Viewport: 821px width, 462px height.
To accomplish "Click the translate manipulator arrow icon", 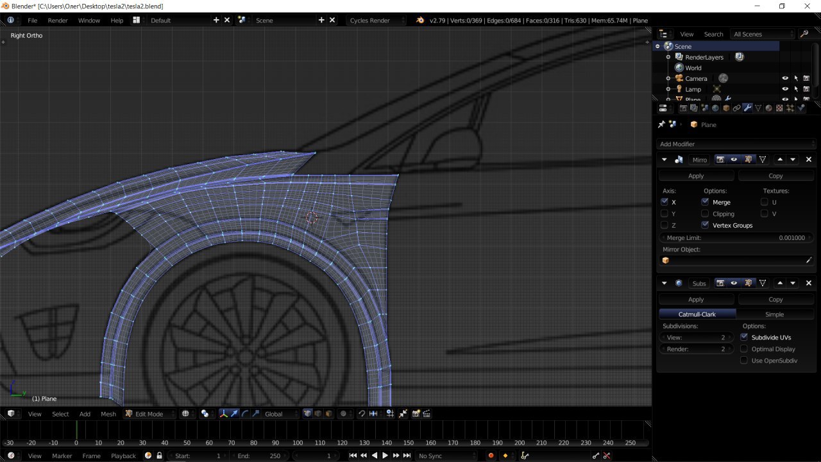I will click(x=234, y=414).
